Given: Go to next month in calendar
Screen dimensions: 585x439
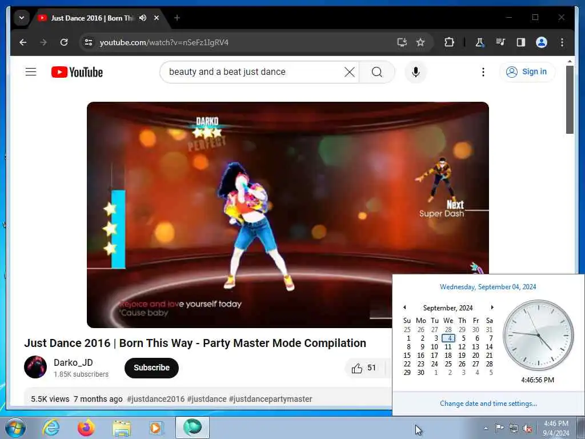Looking at the screenshot, I should (x=492, y=307).
